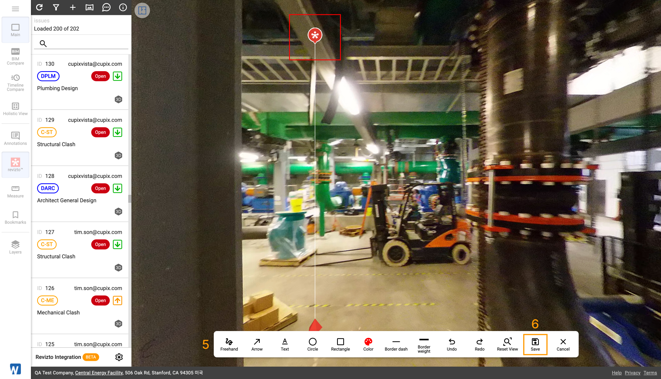Switch to Main view
The width and height of the screenshot is (661, 379).
15,30
